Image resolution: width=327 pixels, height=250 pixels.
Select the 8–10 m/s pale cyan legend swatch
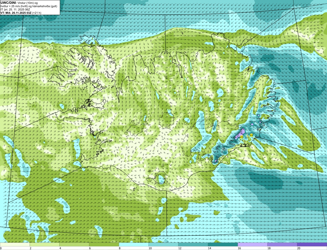point(134,244)
